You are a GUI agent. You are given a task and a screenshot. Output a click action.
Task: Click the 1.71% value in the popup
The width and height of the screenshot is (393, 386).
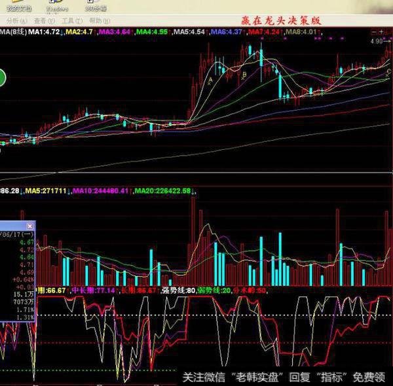point(26,310)
